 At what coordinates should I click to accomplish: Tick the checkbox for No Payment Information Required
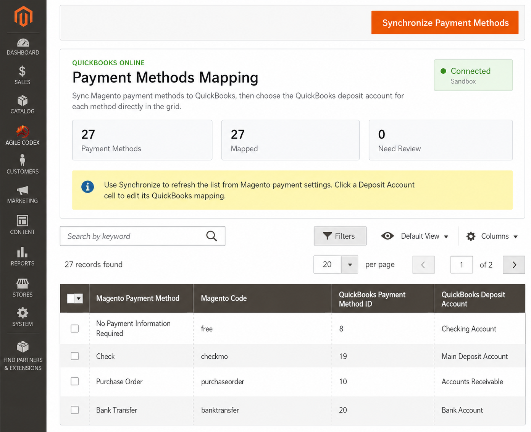(75, 328)
